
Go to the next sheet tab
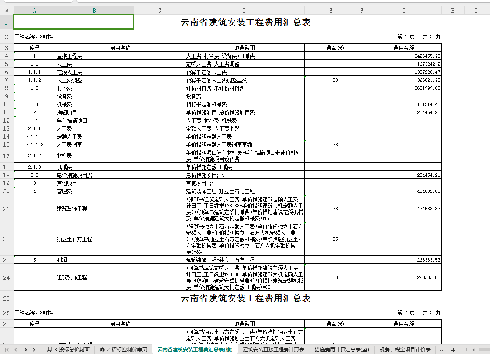pyautogui.click(x=25, y=350)
